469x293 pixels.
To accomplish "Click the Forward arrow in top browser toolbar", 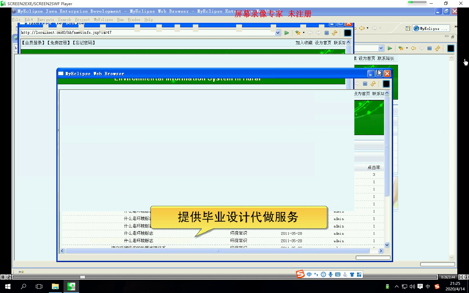I will pyautogui.click(x=318, y=33).
